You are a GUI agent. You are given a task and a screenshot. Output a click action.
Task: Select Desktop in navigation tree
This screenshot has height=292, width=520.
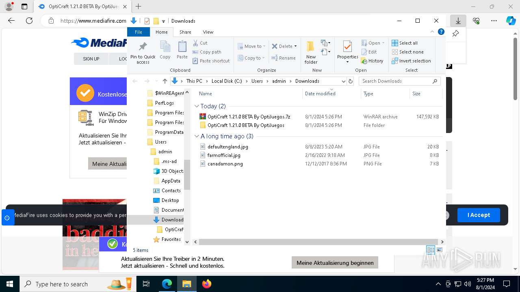click(x=170, y=200)
